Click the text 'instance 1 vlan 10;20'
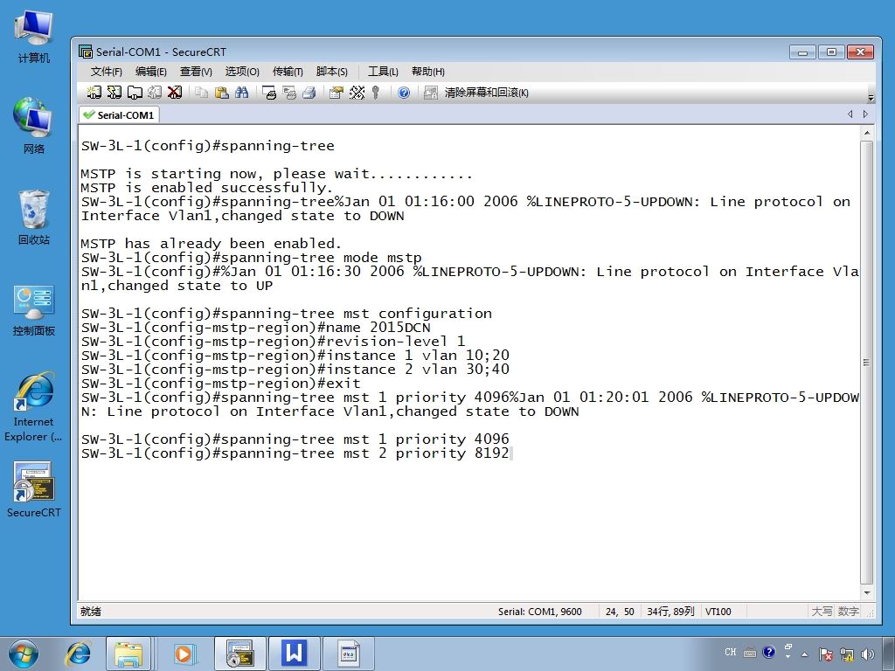 coord(417,356)
